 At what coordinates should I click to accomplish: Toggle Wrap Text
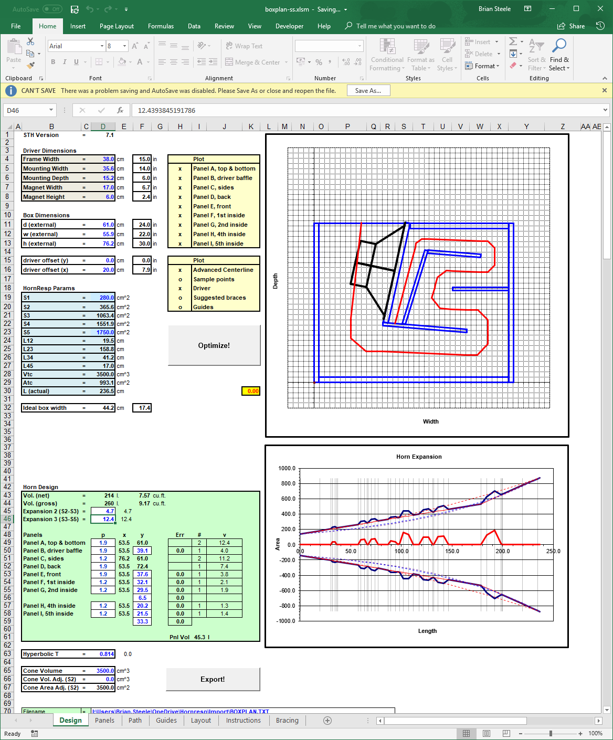244,46
